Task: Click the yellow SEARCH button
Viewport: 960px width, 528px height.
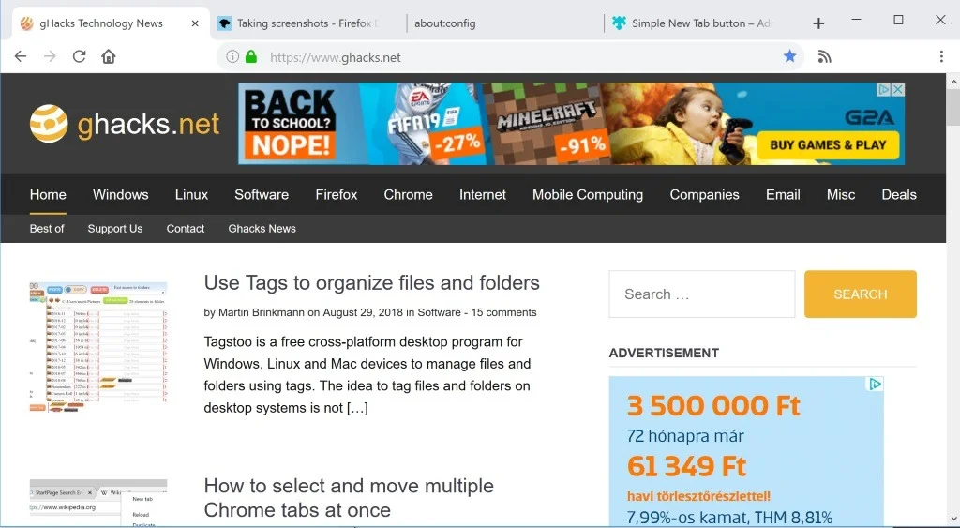Action: point(861,294)
